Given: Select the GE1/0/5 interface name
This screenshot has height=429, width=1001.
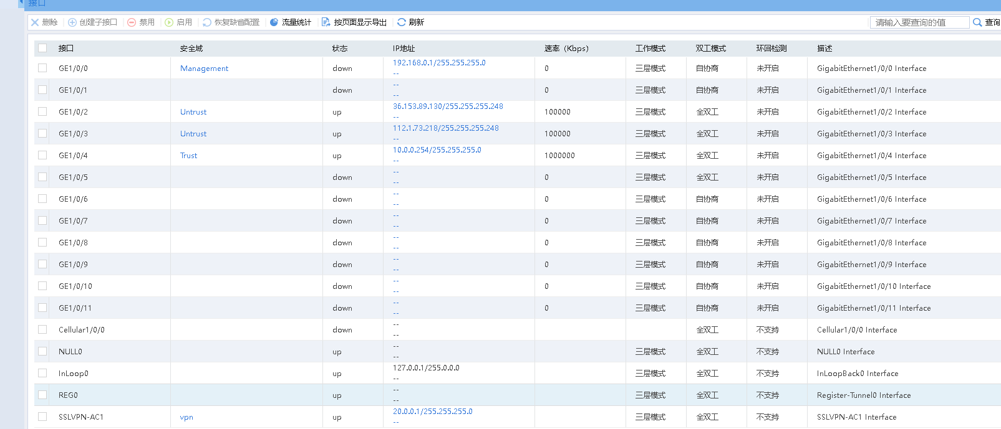Looking at the screenshot, I should pos(73,177).
